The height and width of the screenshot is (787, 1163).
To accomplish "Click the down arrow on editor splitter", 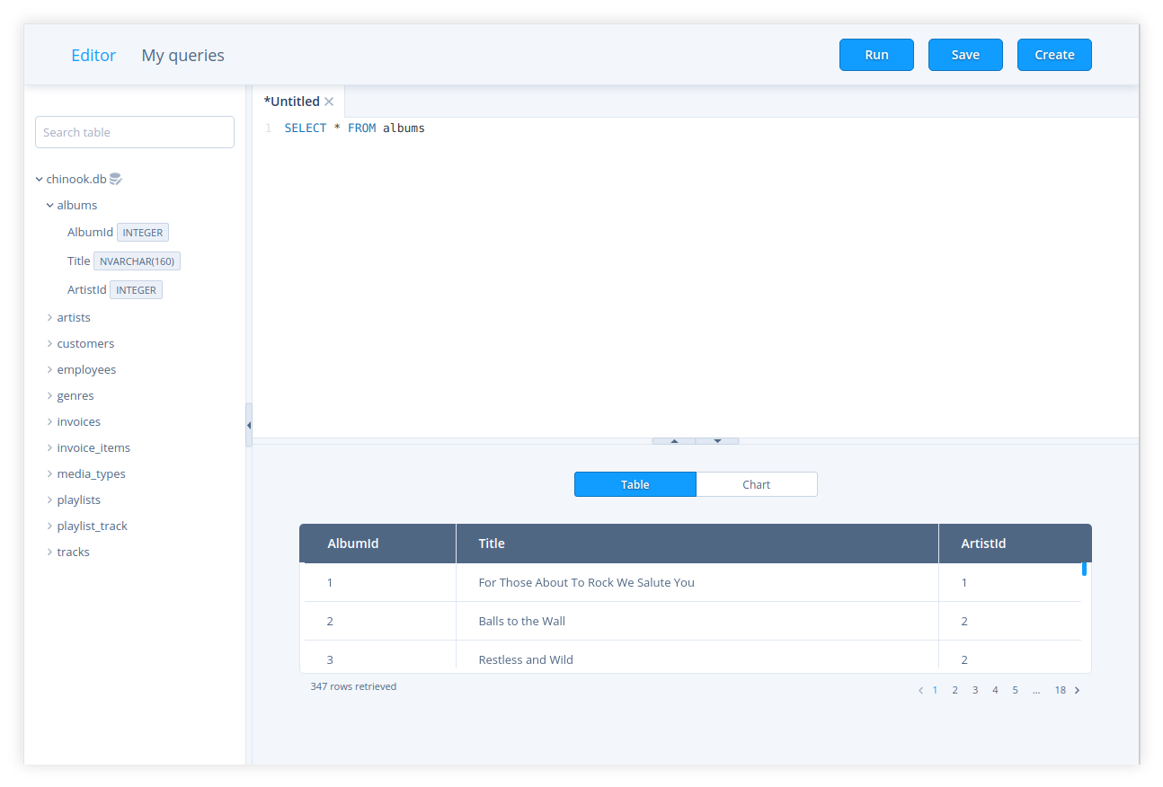I will click(x=717, y=441).
